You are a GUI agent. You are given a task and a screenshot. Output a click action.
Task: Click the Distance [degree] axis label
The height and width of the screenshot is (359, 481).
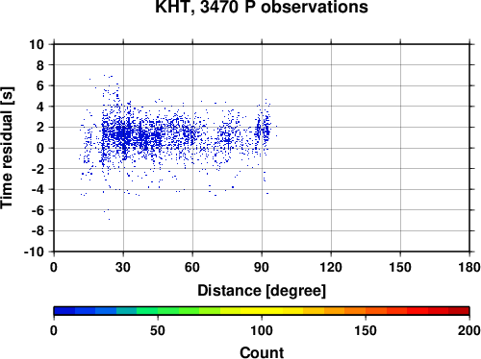pos(262,291)
